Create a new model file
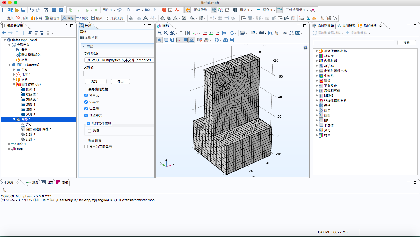The image size is (420, 237). coord(4,10)
